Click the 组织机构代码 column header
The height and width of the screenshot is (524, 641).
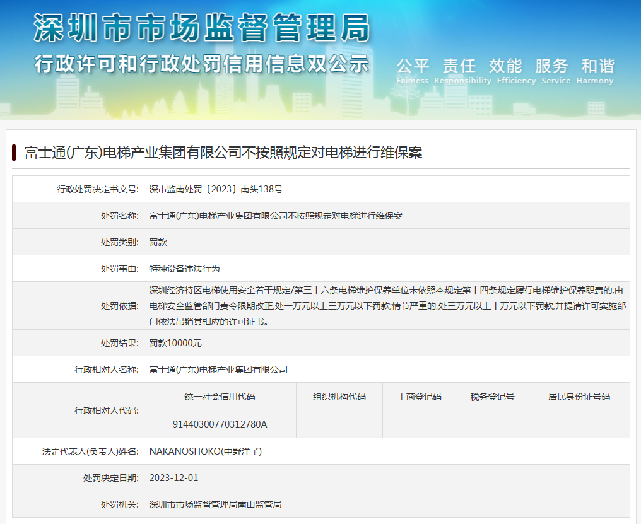pos(339,397)
